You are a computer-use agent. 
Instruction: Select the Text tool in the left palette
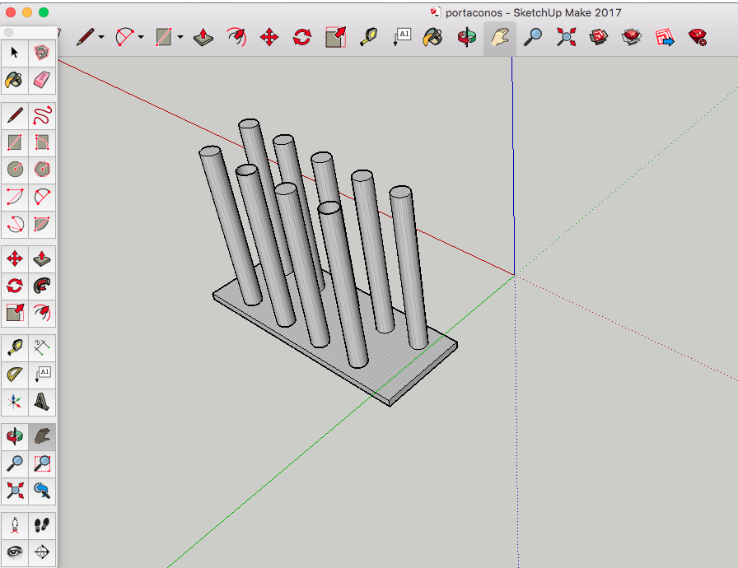[42, 375]
